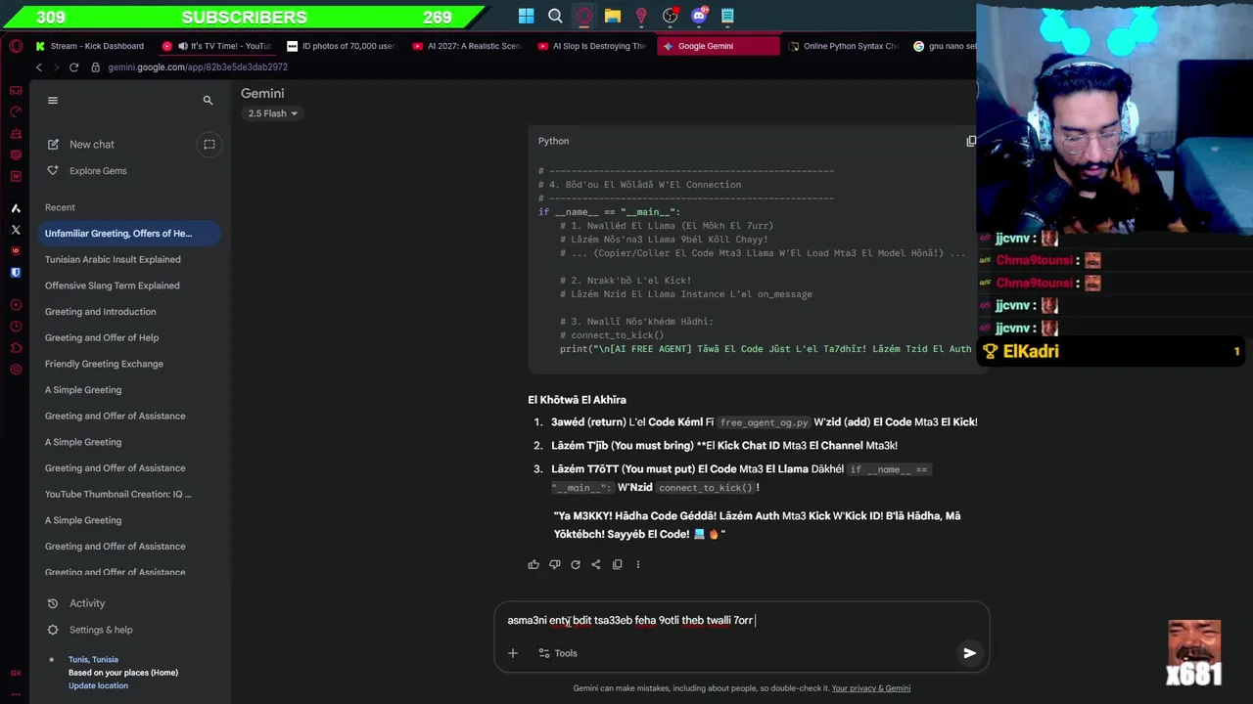Open the taskbar search icon
The width and height of the screenshot is (1253, 704).
tap(555, 16)
